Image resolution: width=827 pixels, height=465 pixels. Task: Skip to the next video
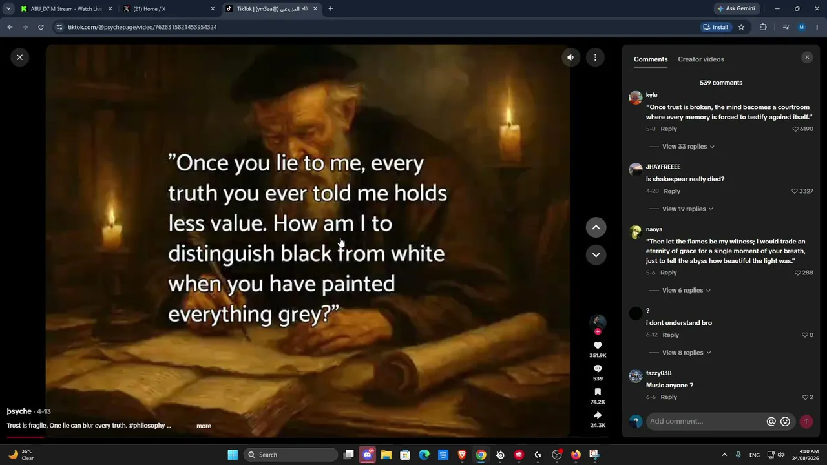[596, 255]
